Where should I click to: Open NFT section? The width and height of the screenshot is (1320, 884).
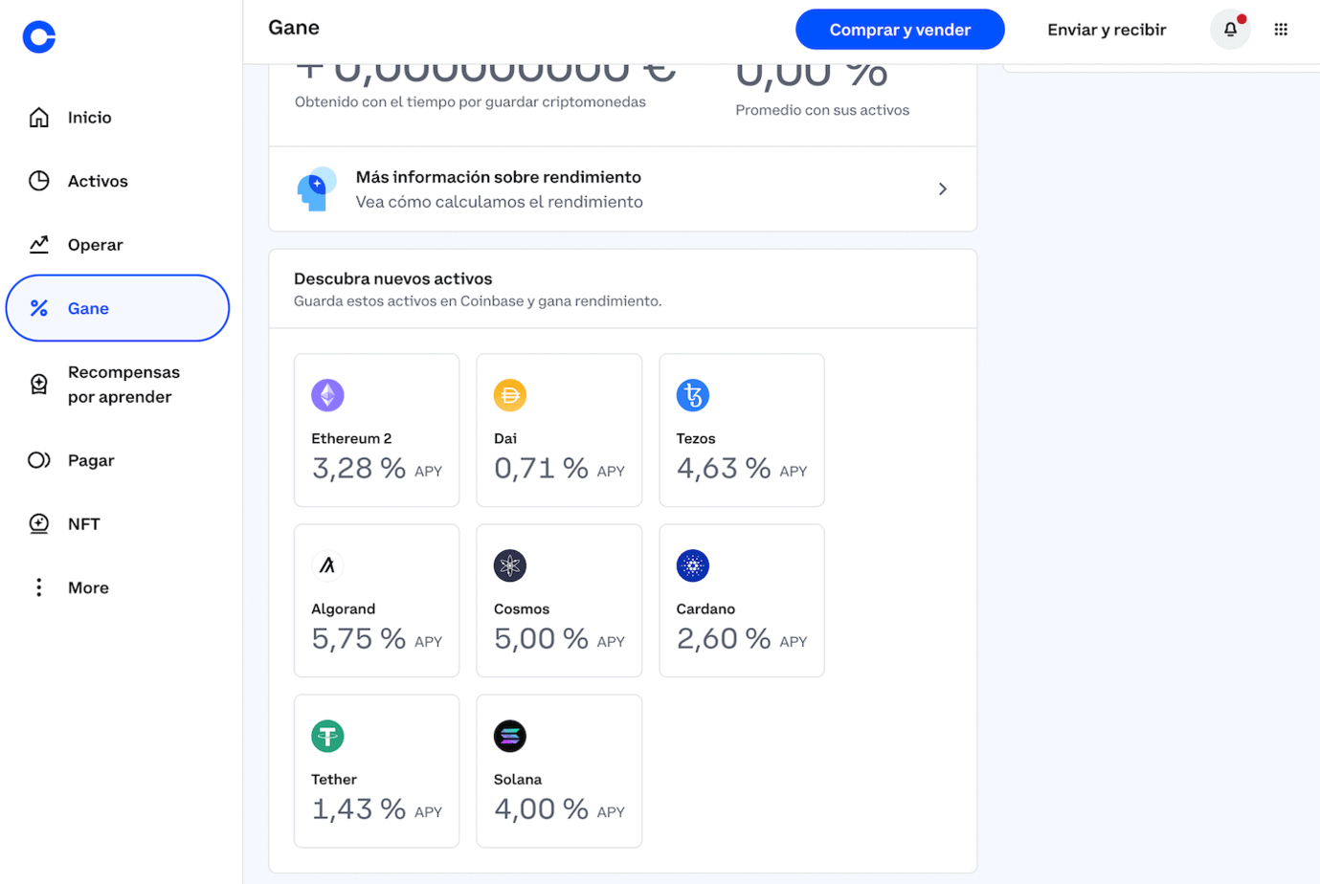tap(84, 523)
